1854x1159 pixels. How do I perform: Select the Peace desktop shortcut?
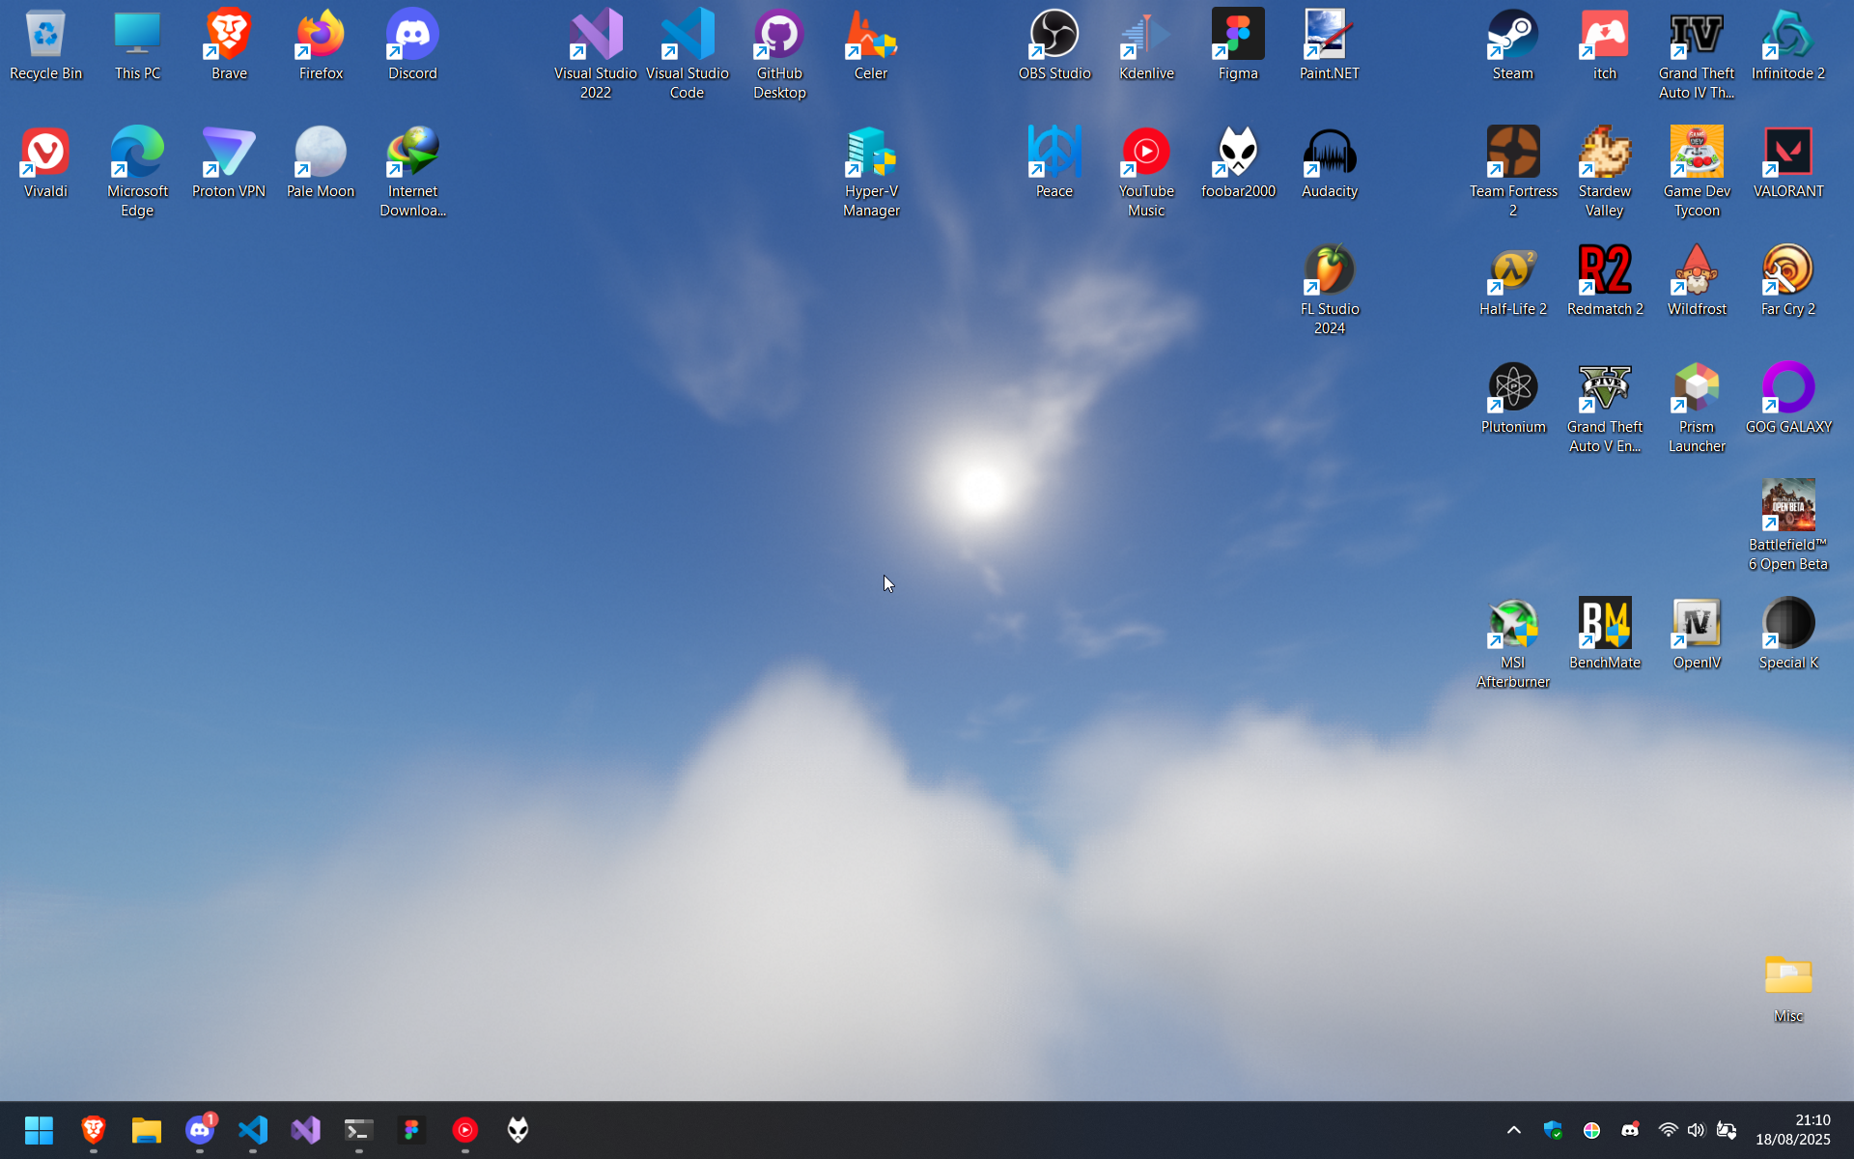tap(1054, 163)
